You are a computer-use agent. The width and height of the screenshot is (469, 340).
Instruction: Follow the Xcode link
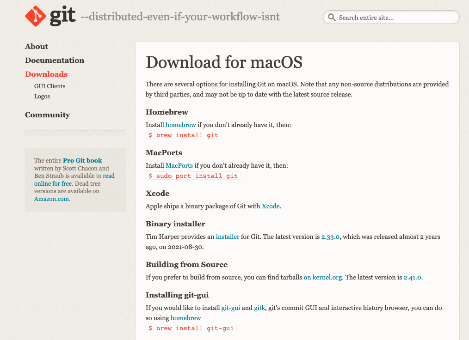271,206
